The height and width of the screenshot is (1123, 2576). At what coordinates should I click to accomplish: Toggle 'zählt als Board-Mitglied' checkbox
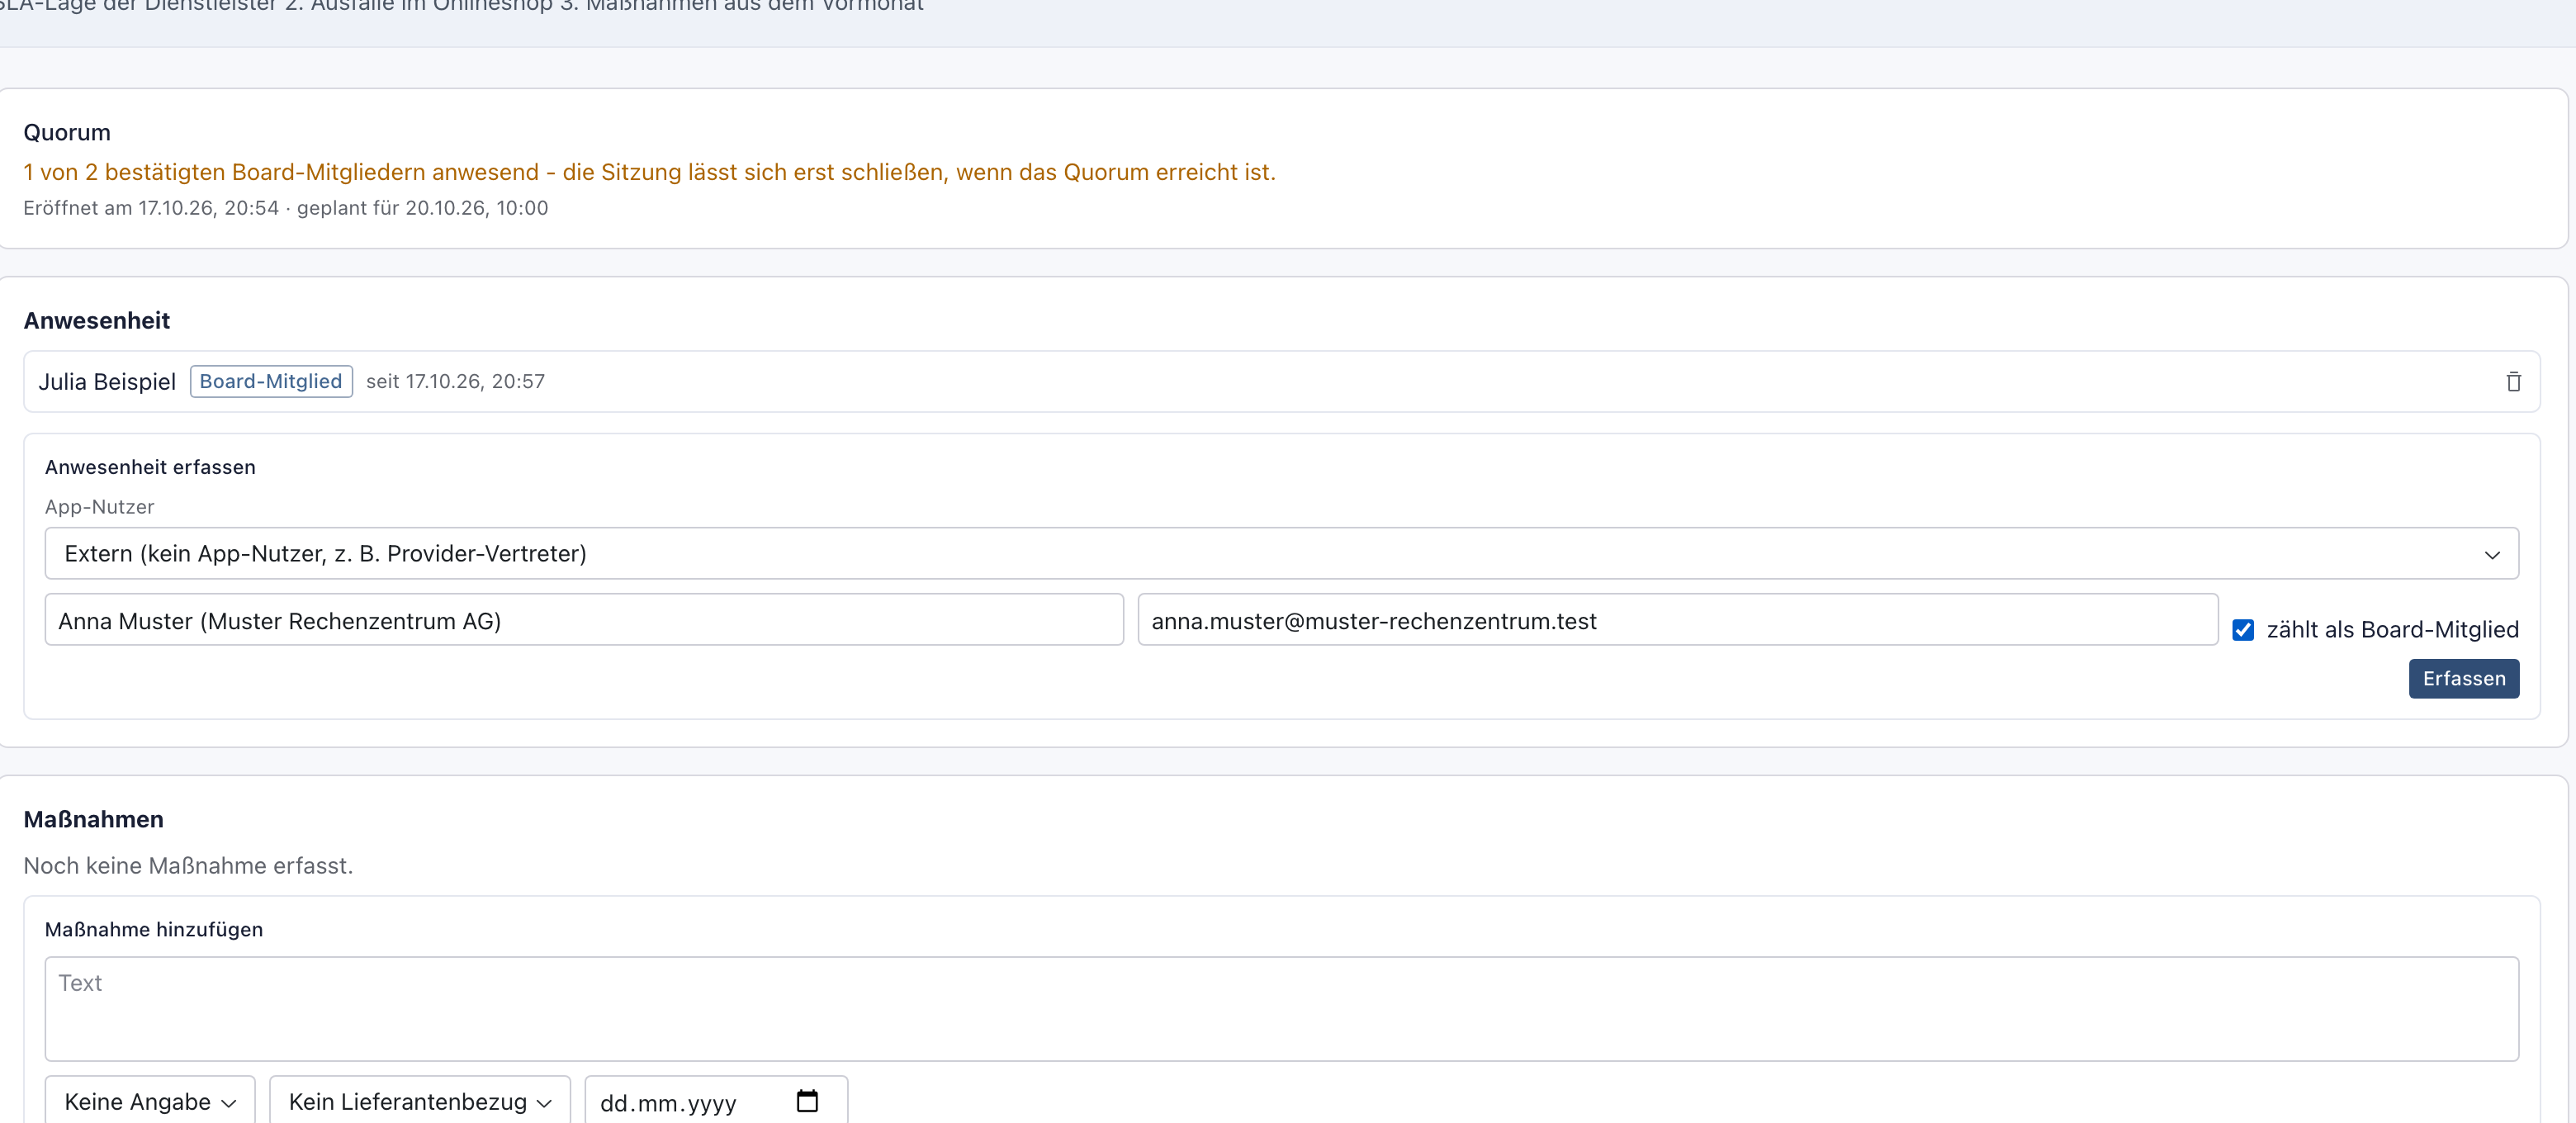point(2243,629)
